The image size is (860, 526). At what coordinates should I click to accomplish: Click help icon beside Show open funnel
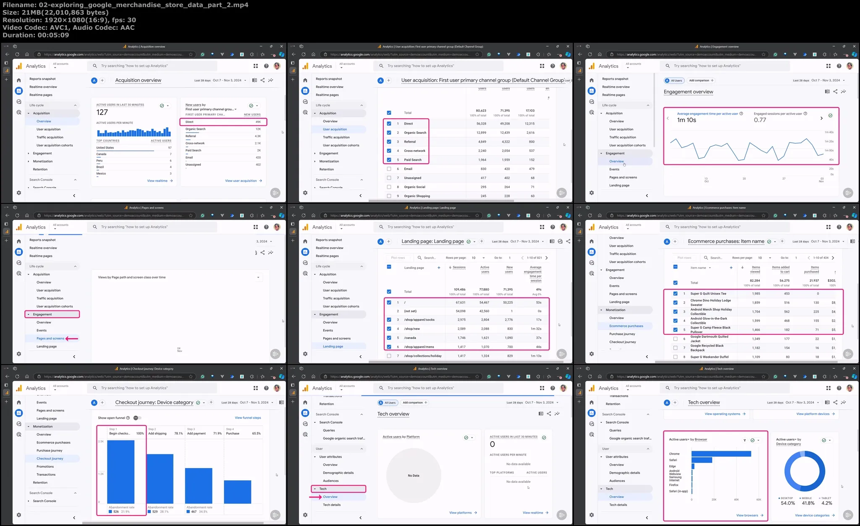128,418
